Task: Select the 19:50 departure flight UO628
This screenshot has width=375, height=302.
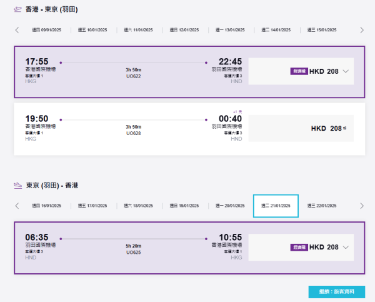Action: tap(131, 128)
